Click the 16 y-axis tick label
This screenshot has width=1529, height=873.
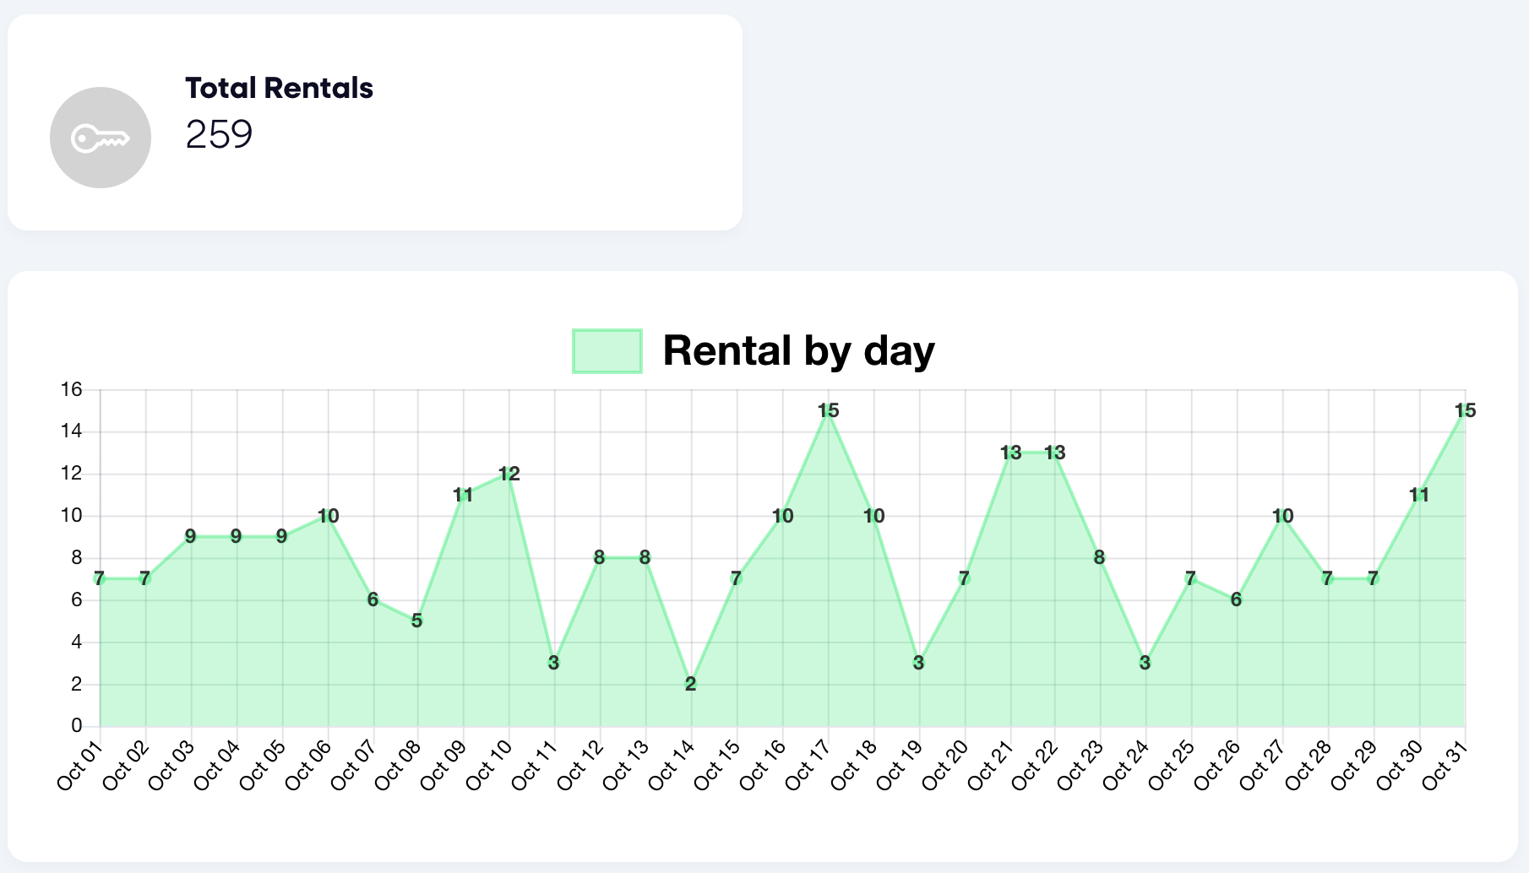click(x=72, y=390)
